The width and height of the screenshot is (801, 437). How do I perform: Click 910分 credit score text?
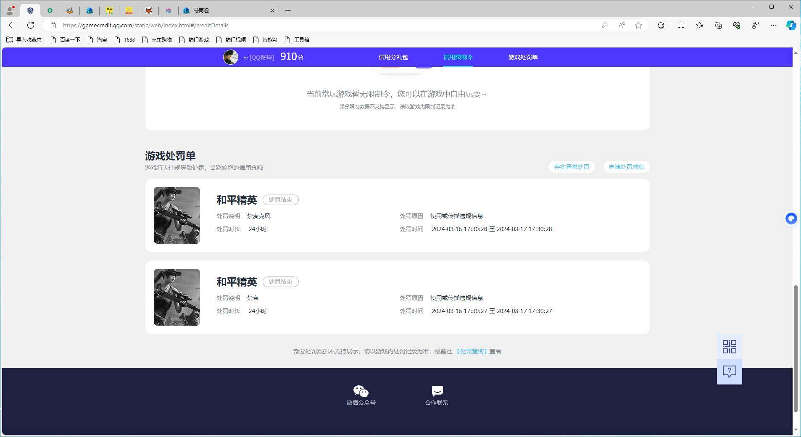(292, 57)
